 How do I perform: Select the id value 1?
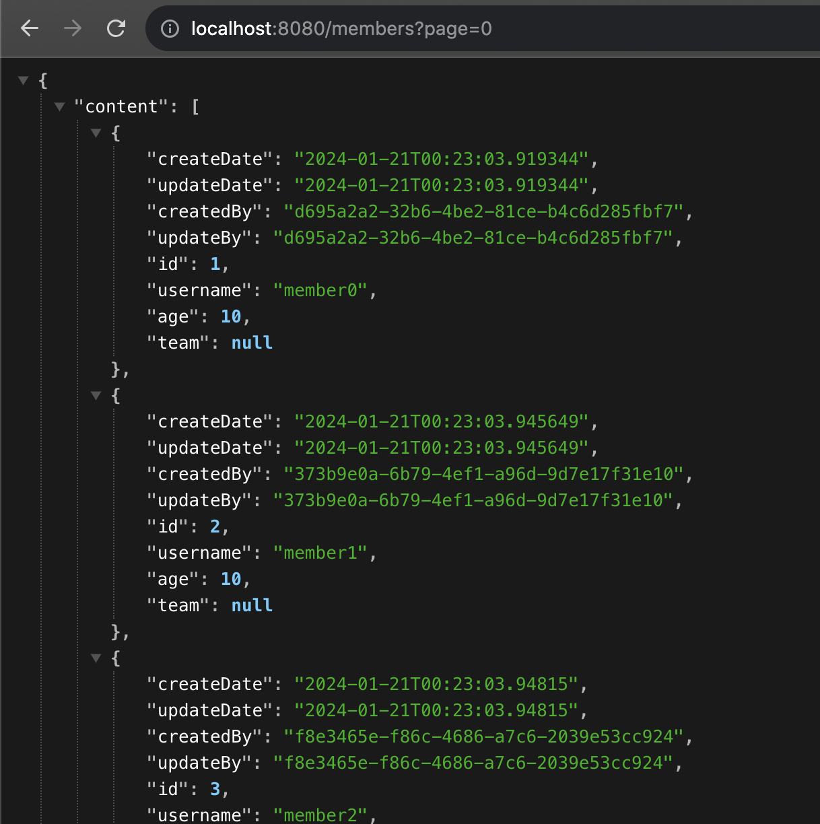[215, 264]
